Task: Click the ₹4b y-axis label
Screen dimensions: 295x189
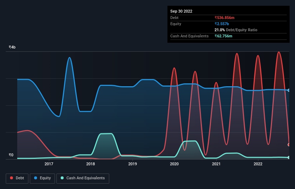Action: click(x=12, y=47)
